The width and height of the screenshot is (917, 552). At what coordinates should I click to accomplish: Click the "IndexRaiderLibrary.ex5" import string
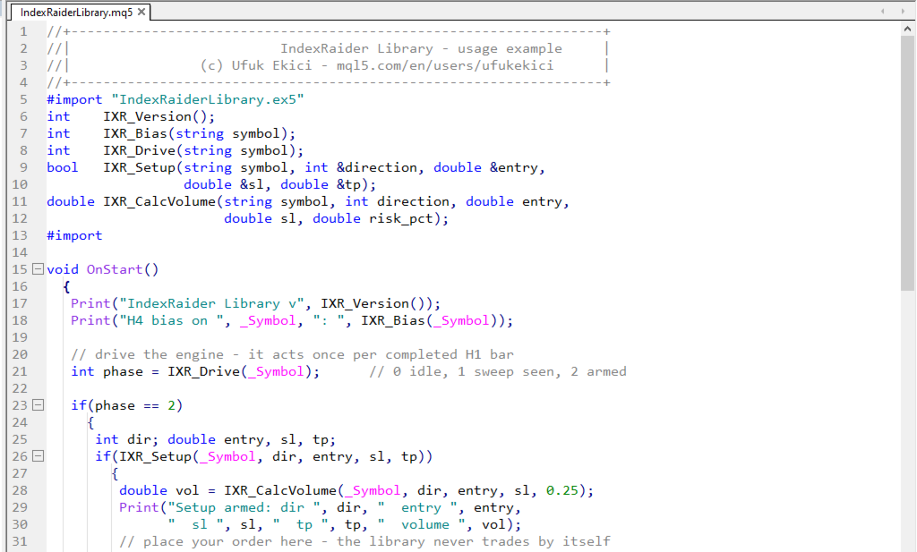tap(208, 99)
